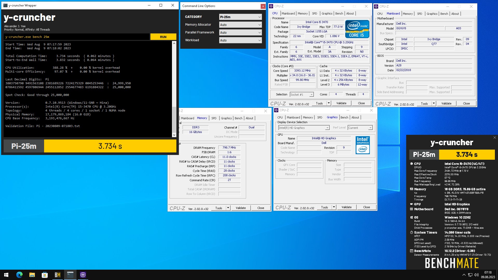Click scroll-up arrow of y-cruncher console
The image size is (498, 280).
tap(174, 43)
